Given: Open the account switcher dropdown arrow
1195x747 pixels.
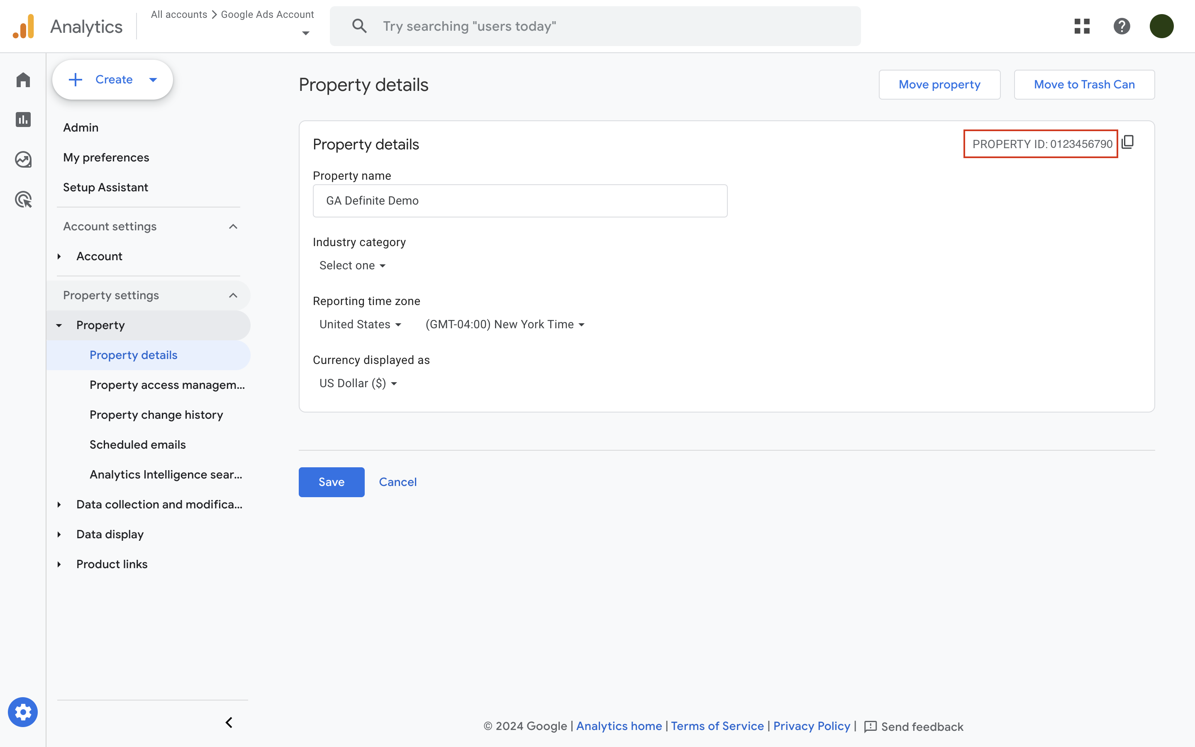Looking at the screenshot, I should (306, 33).
